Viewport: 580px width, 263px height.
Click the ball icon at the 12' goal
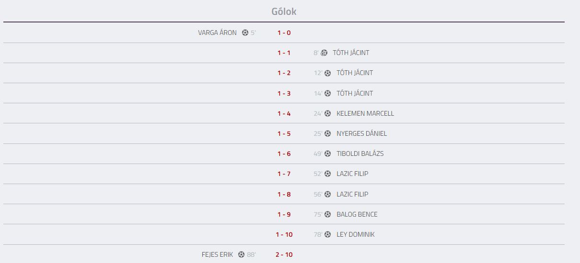click(328, 73)
